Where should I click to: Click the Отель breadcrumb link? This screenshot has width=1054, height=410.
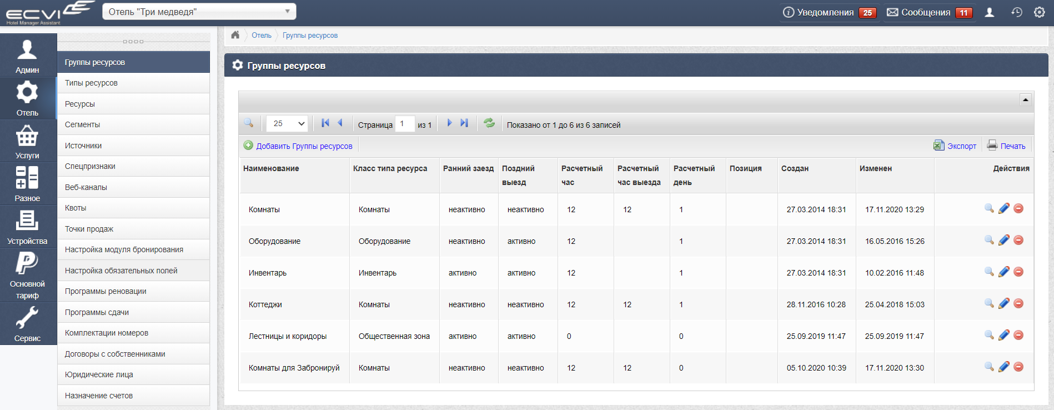tap(262, 35)
